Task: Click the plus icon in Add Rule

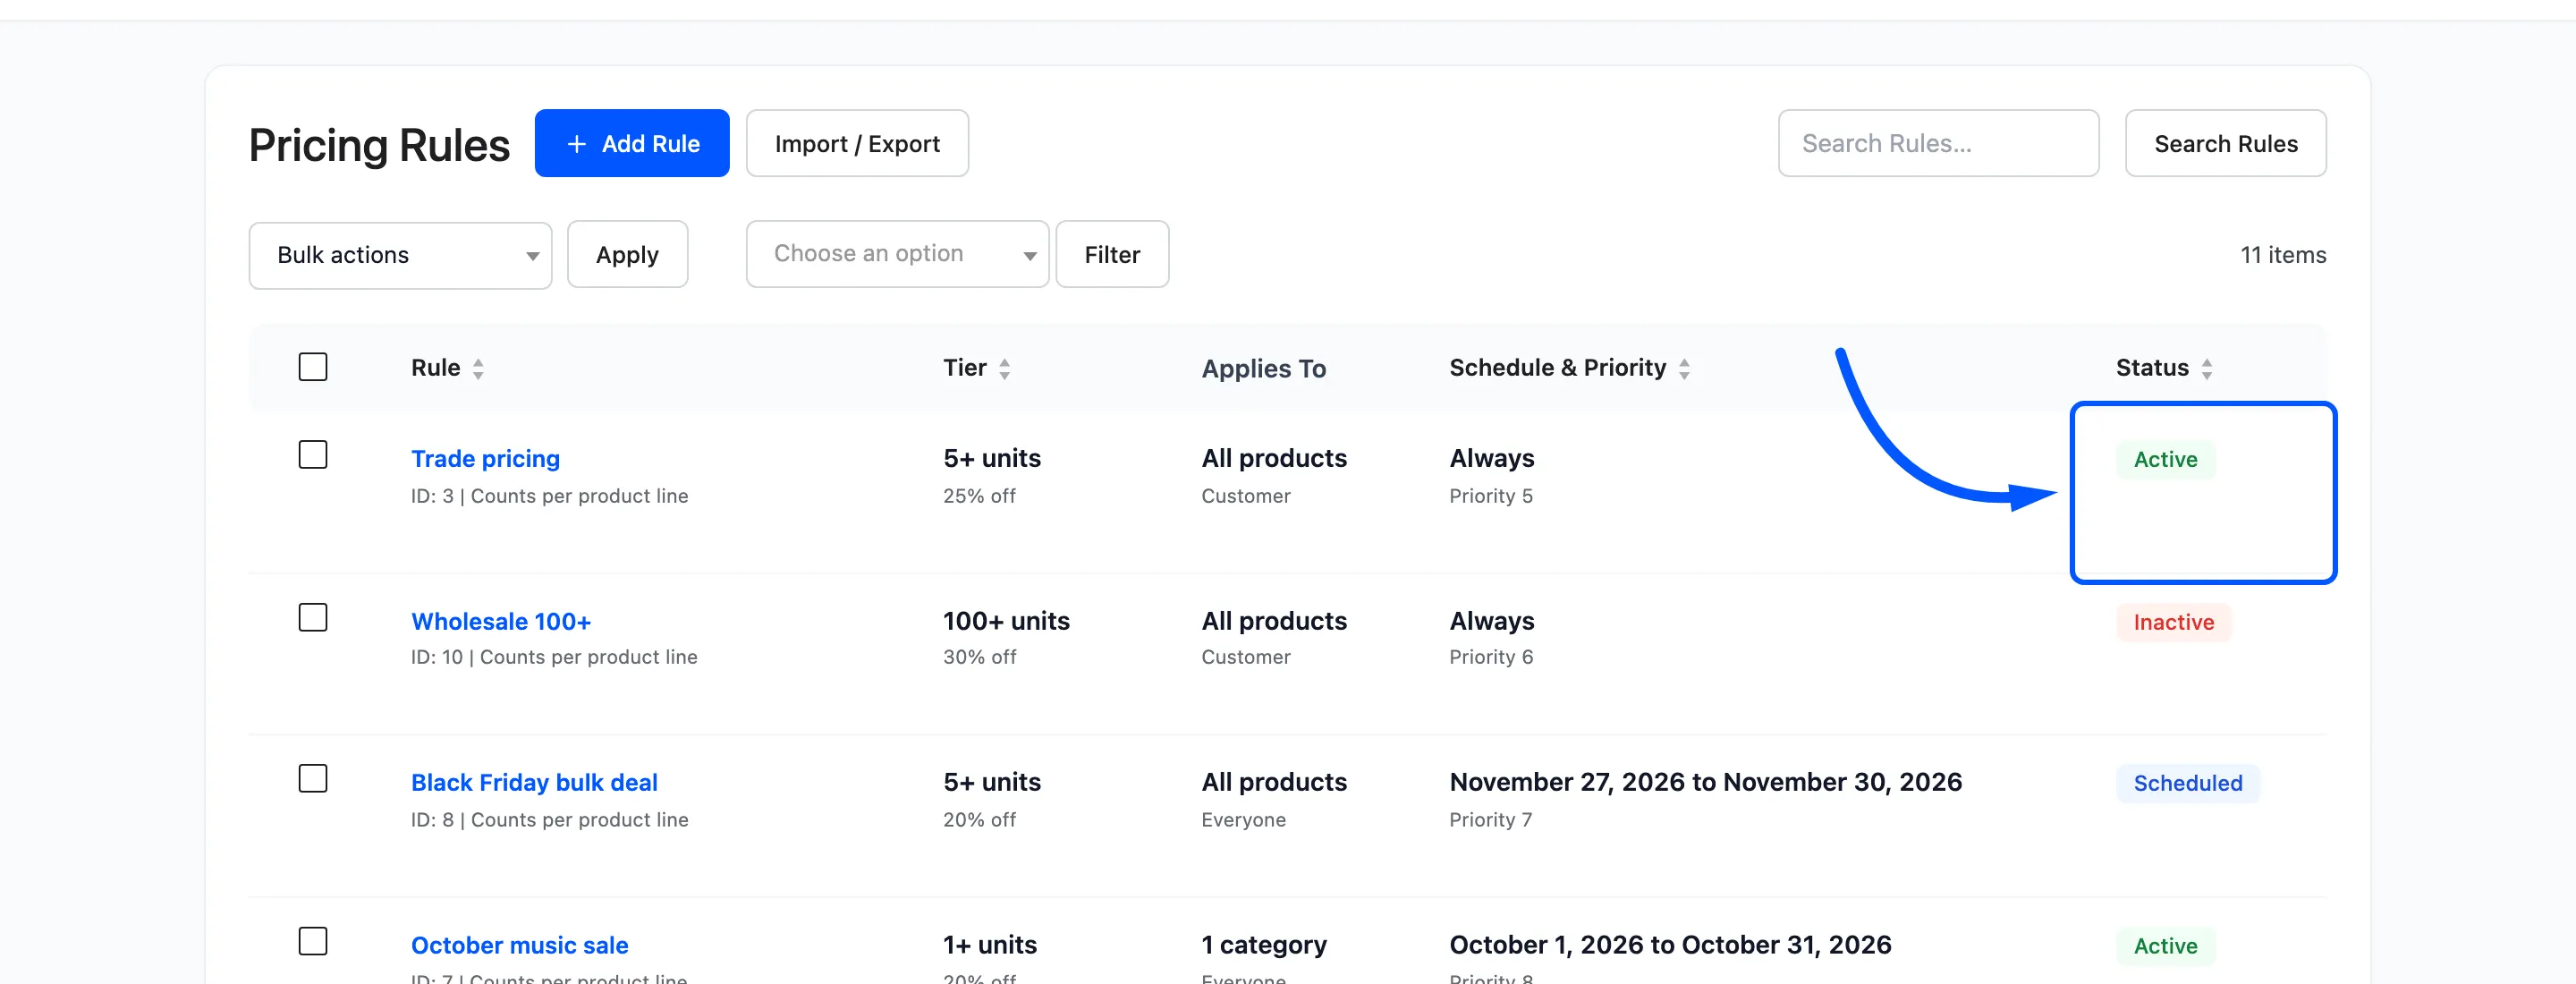Action: [576, 144]
